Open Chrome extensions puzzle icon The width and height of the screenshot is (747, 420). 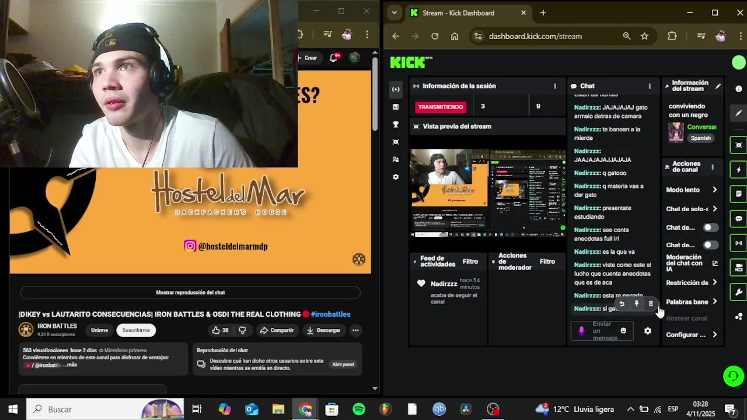[672, 36]
